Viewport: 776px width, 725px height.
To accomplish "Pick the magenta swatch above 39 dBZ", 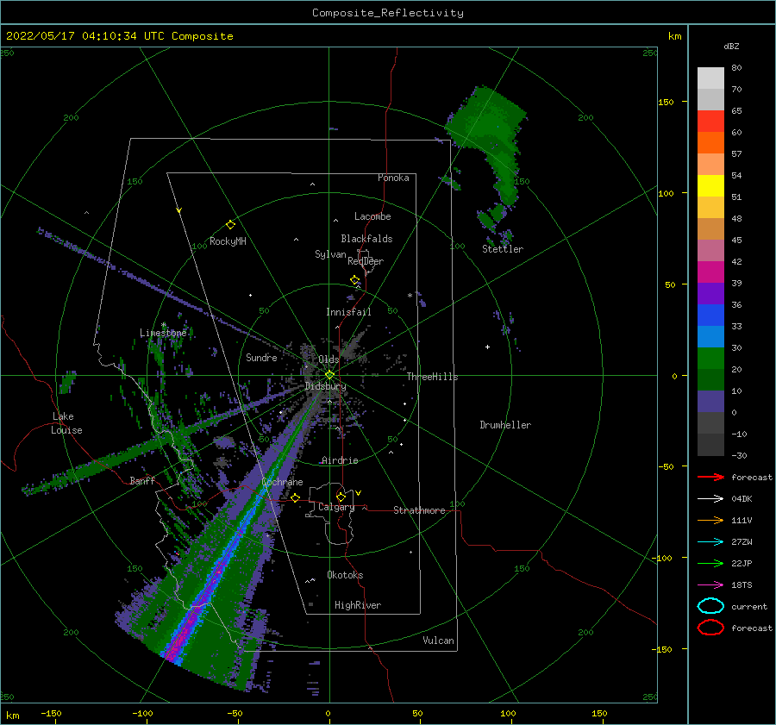I will [710, 272].
